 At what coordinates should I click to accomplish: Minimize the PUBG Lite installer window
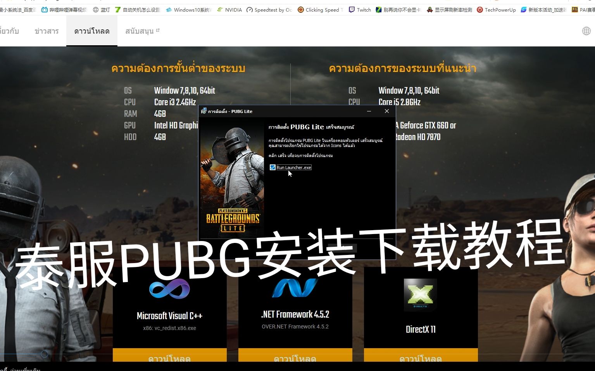pos(369,111)
